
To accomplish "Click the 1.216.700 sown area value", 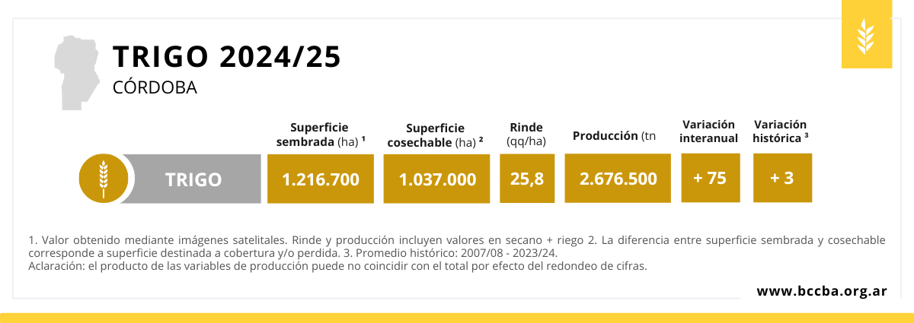I will click(x=320, y=179).
